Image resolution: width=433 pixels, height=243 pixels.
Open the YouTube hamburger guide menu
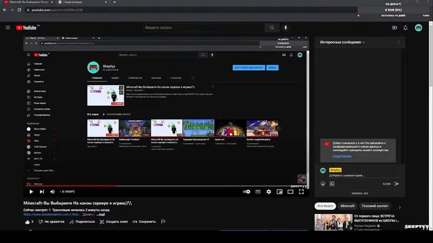[x=7, y=28]
